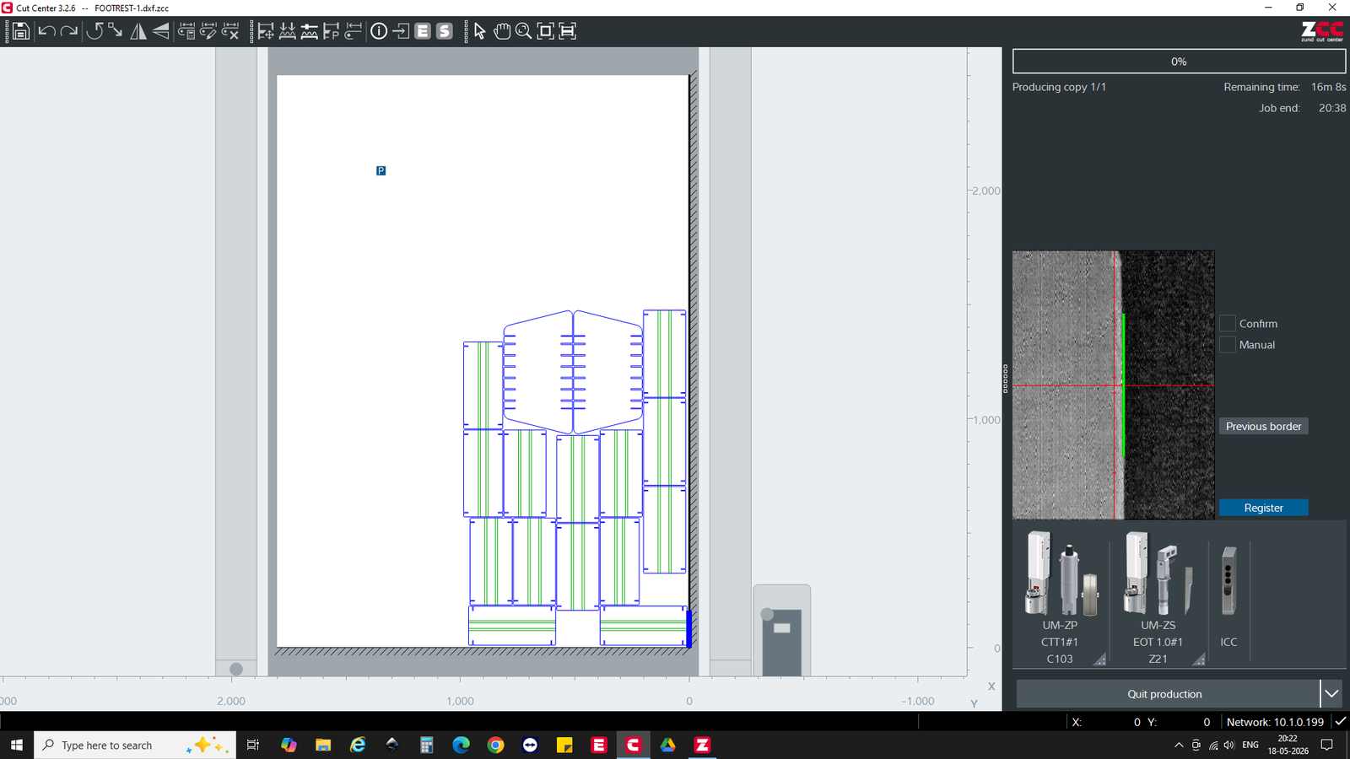Select the UM-ZS EOT 1.0#1 tool module
The height and width of the screenshot is (759, 1350).
1158,597
